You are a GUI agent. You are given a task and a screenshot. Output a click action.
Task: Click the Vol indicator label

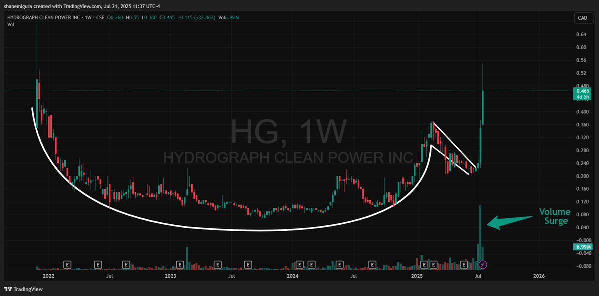click(x=11, y=24)
